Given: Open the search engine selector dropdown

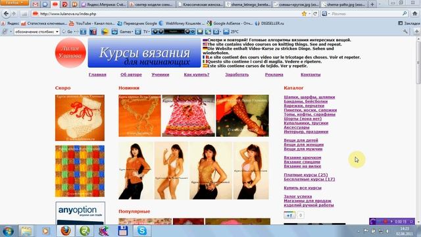Looking at the screenshot, I should [x=326, y=13].
